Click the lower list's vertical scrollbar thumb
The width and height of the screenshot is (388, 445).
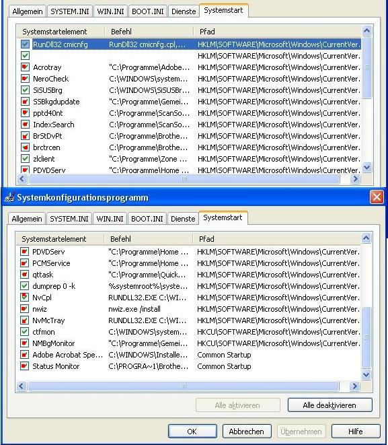click(366, 337)
